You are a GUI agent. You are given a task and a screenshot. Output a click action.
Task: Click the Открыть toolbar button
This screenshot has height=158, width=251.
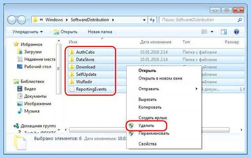(65, 32)
